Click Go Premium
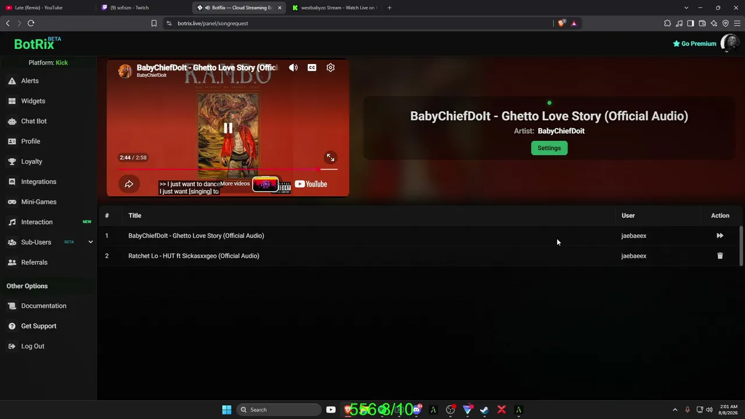 click(694, 44)
